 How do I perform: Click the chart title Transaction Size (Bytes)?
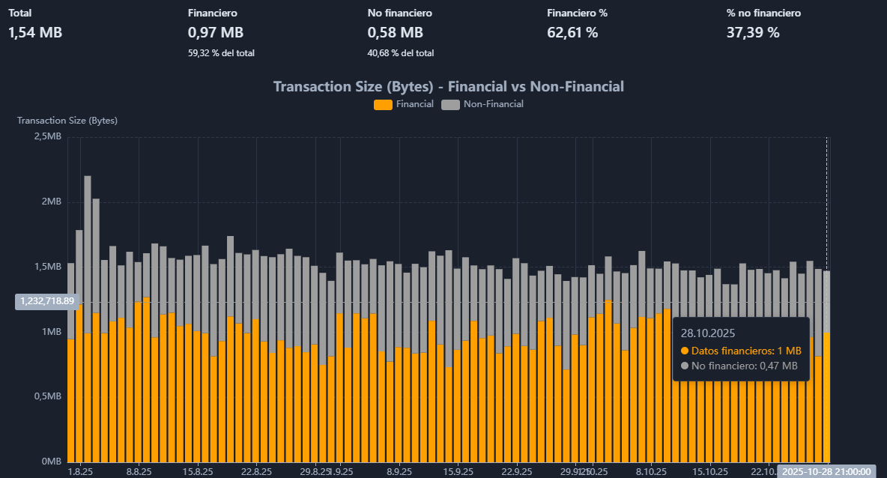pos(448,86)
